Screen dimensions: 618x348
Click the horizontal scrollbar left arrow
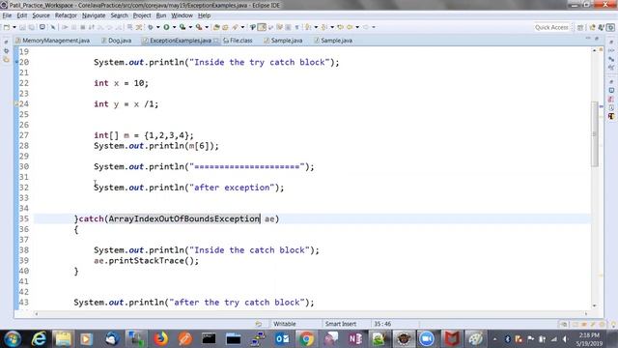37,313
